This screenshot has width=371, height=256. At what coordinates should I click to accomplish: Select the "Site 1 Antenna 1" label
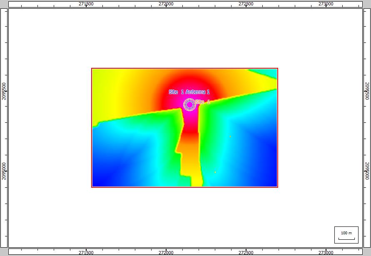tap(189, 92)
